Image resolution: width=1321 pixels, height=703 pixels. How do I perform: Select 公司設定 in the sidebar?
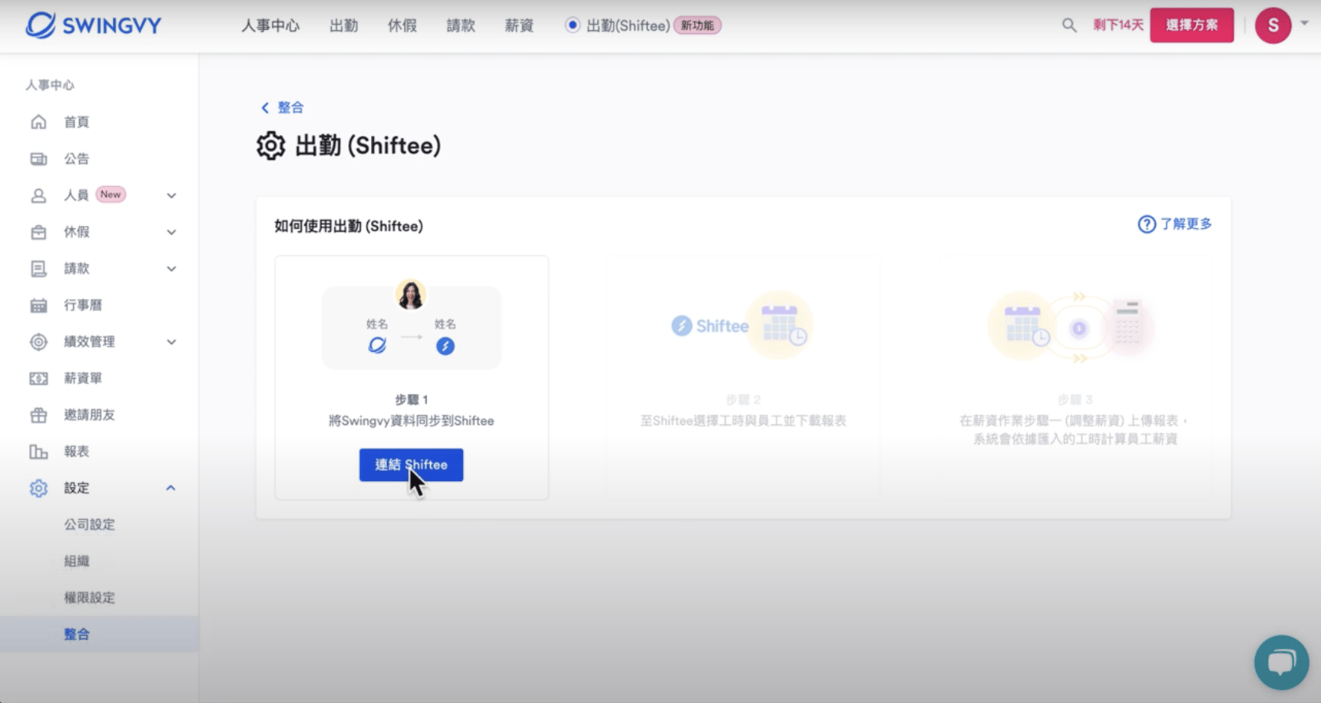point(90,525)
